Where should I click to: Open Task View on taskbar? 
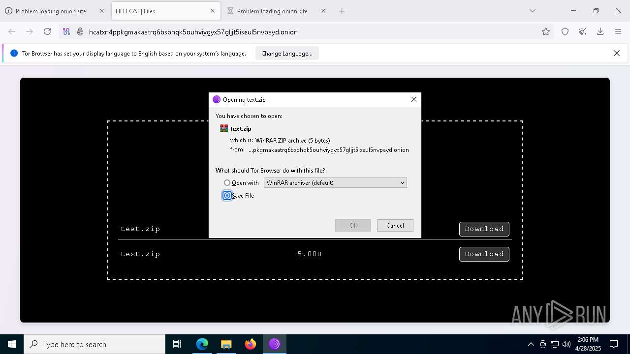(x=177, y=344)
